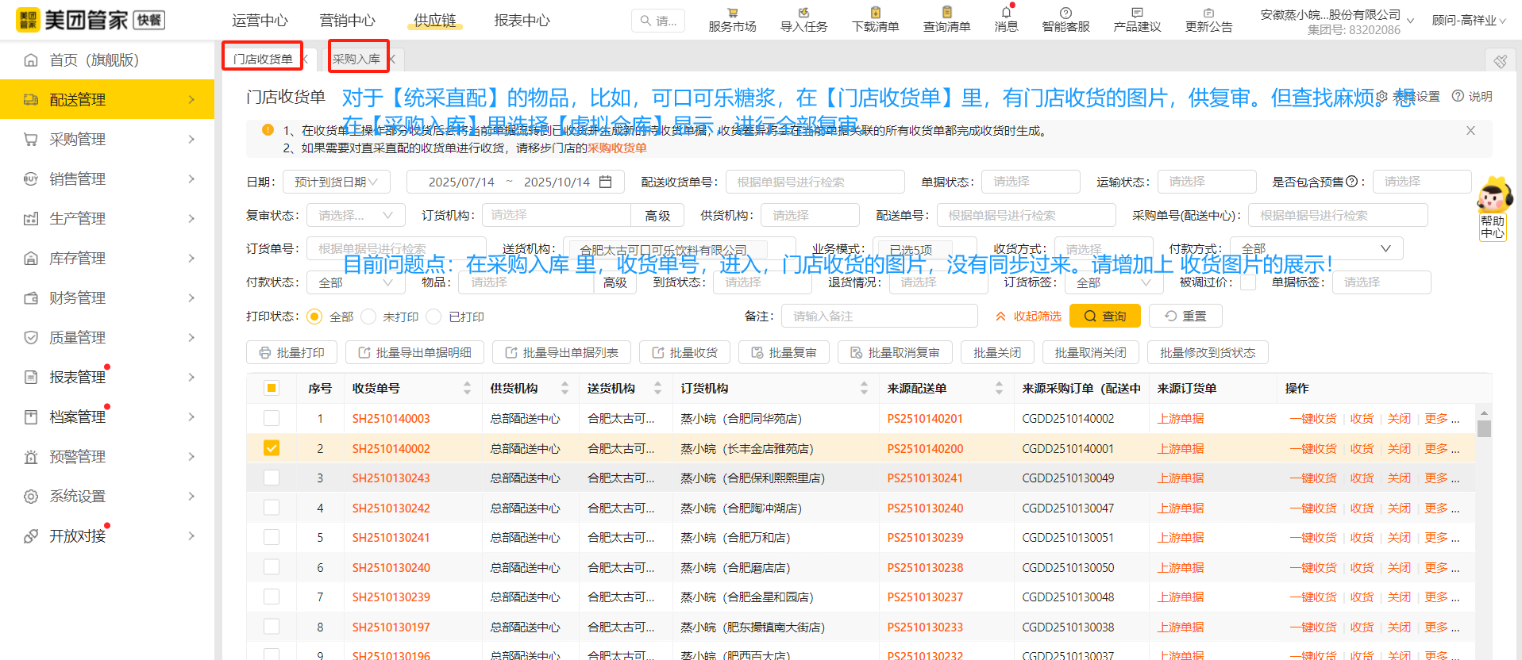Click the 批量打印 button
The image size is (1522, 660).
pos(291,352)
